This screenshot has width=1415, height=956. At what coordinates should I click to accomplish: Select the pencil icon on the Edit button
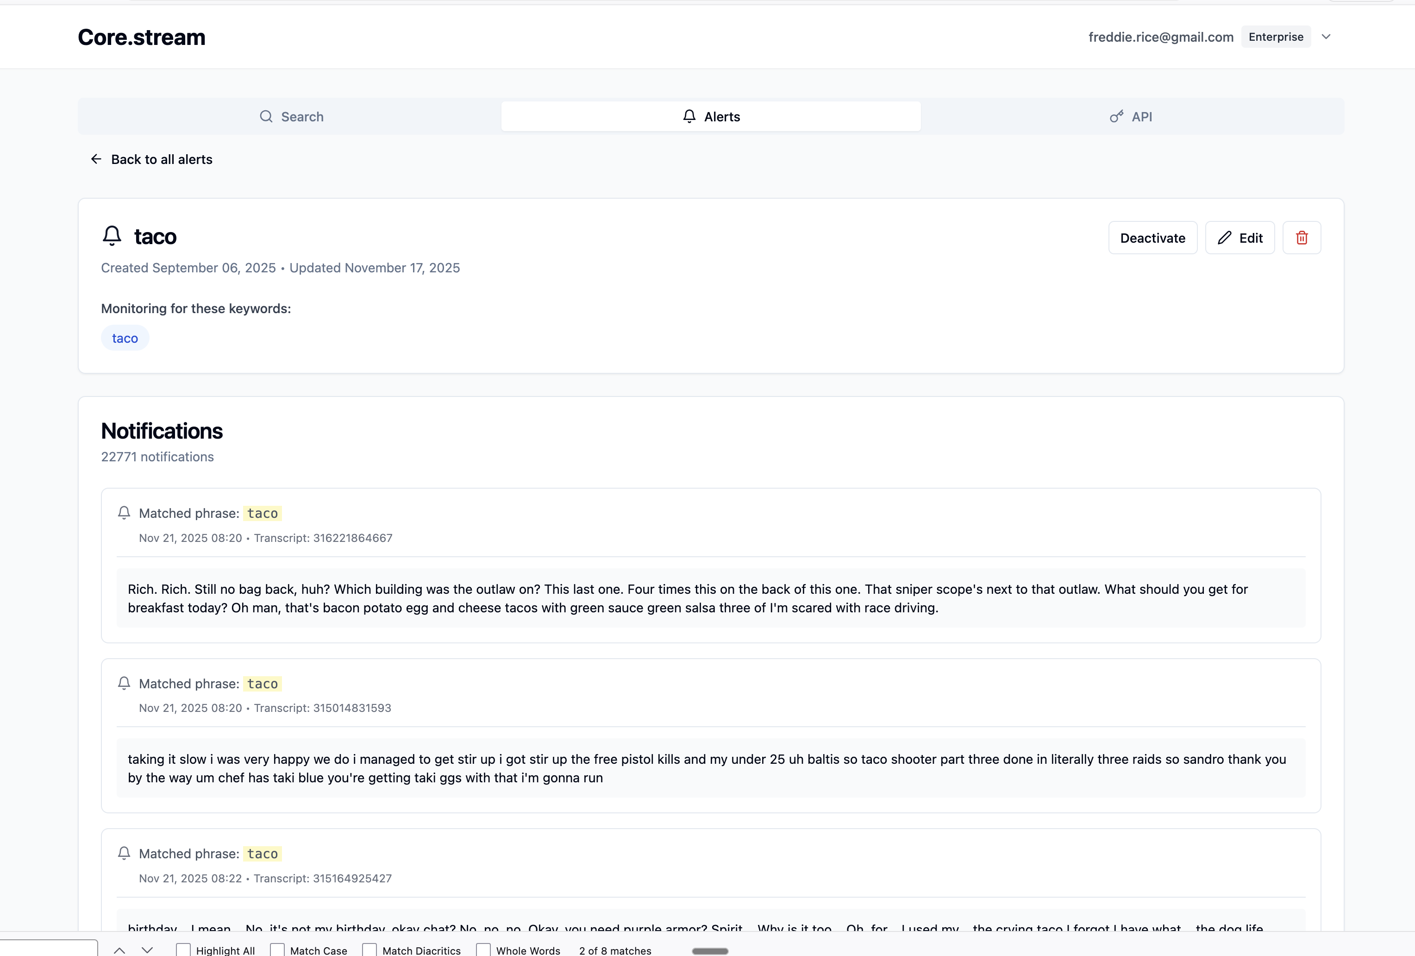coord(1225,238)
